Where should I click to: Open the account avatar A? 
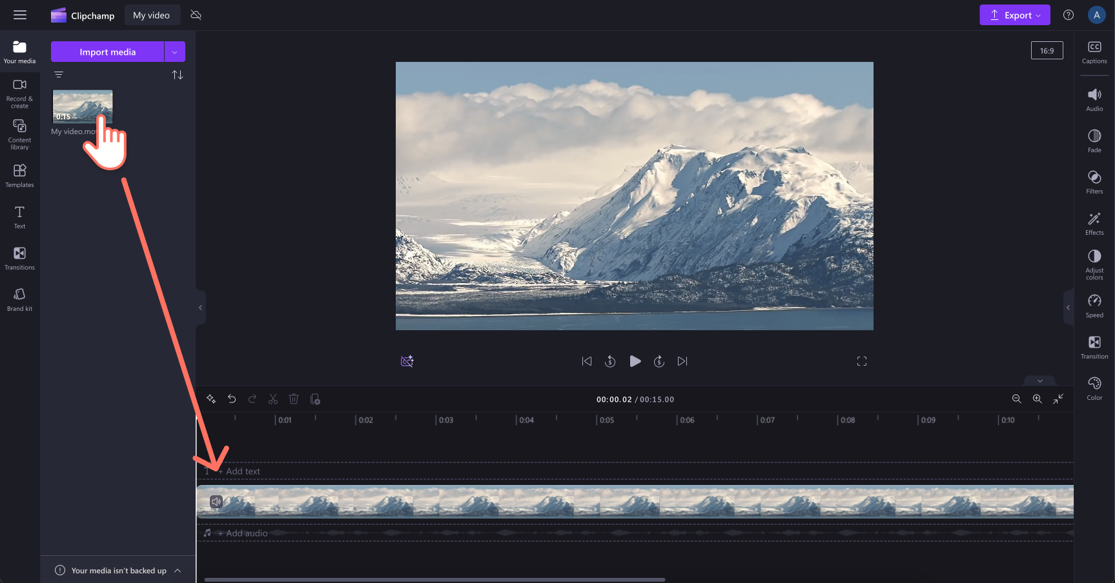(1096, 15)
